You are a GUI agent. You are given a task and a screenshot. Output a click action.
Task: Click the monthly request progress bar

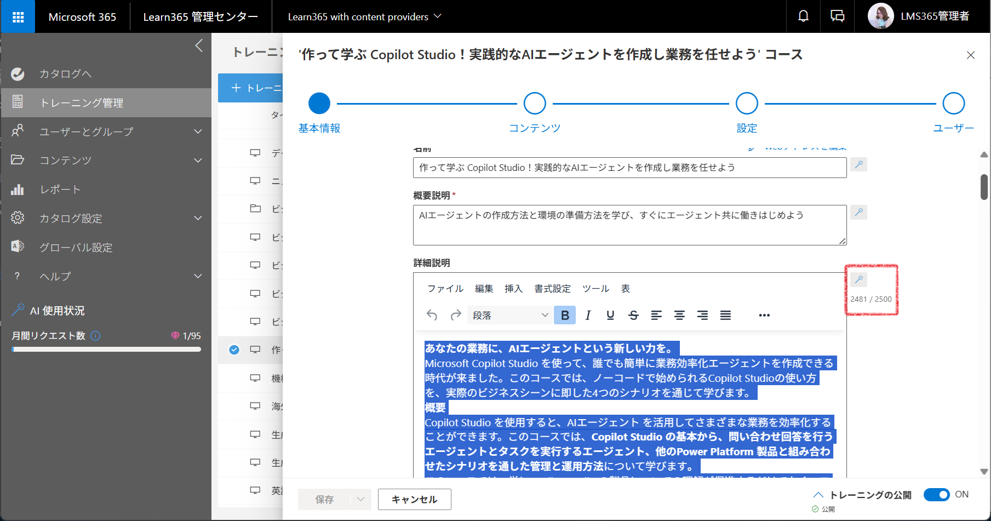coord(106,349)
